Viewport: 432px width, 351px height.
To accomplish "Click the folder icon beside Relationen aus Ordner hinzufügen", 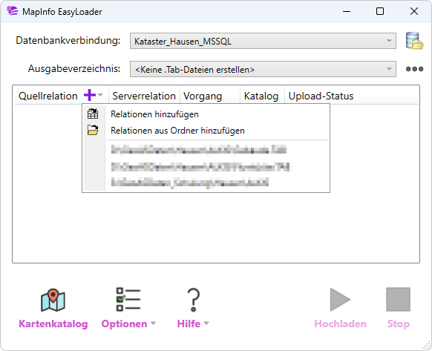I will pos(93,130).
